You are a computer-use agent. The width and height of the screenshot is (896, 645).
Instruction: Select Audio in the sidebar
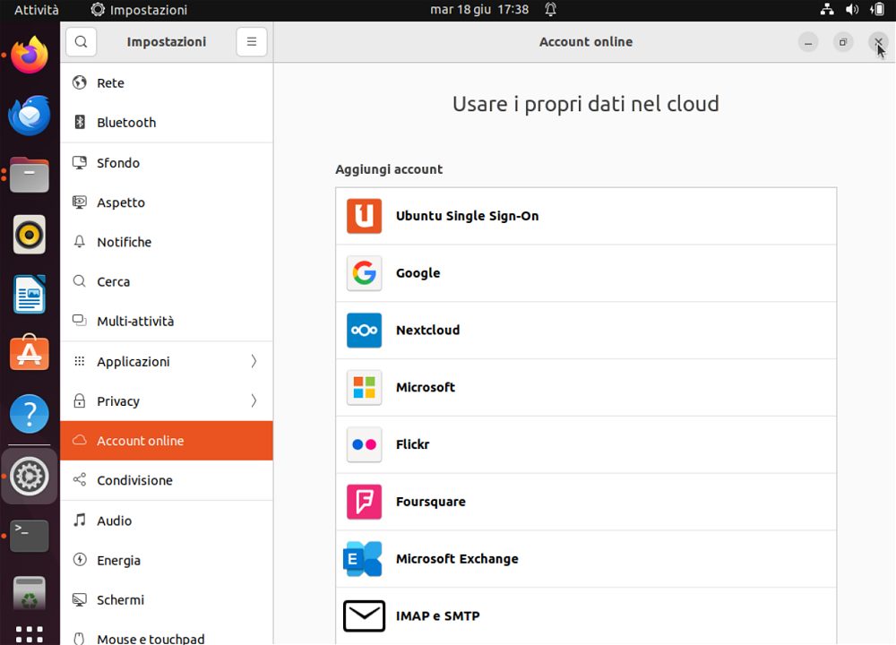167,520
